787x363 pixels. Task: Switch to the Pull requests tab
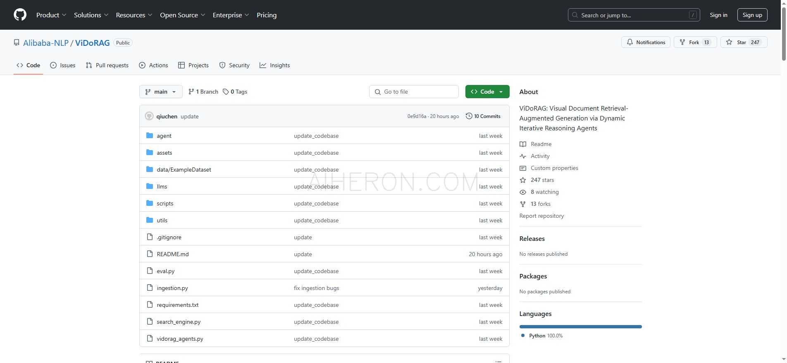pyautogui.click(x=107, y=65)
